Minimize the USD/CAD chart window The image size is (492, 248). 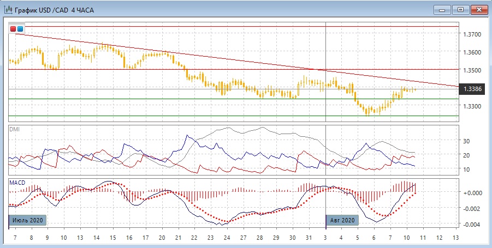443,9
